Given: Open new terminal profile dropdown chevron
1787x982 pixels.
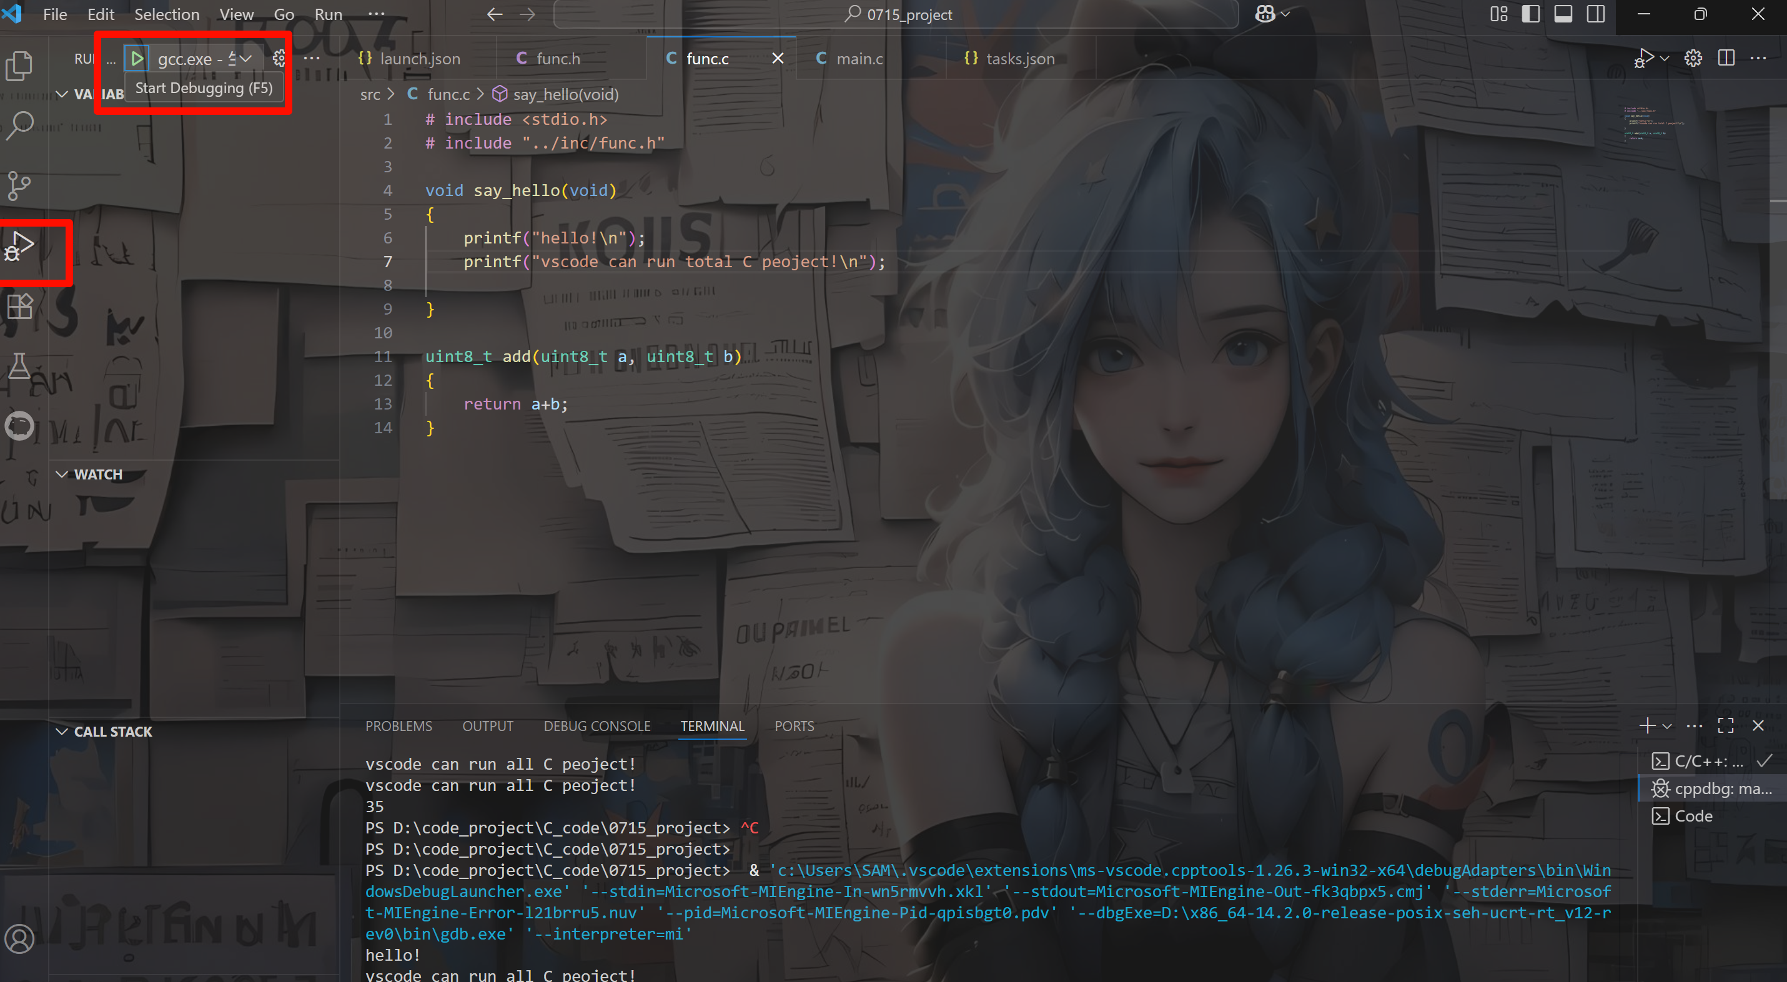Looking at the screenshot, I should click(x=1667, y=725).
